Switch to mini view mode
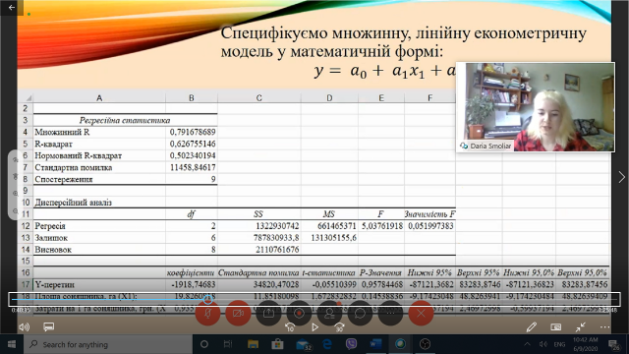 [x=556, y=327]
